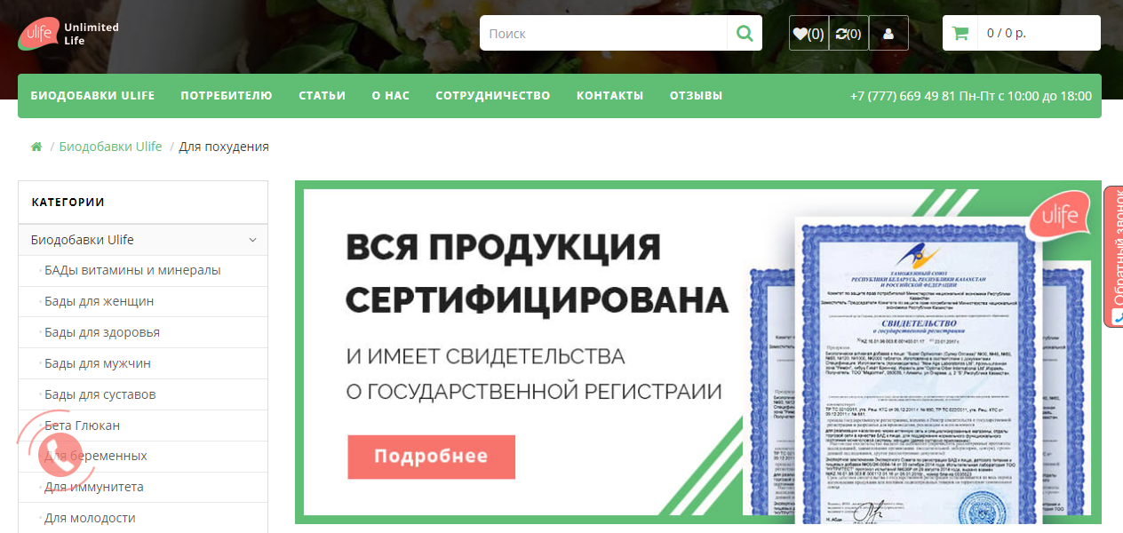Collapse the Биодобавки Ulife category chevron
1123x533 pixels.
[x=252, y=240]
